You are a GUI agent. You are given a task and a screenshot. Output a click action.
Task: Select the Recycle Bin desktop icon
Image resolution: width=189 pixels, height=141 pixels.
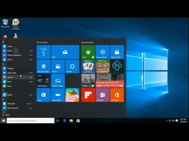5,23
